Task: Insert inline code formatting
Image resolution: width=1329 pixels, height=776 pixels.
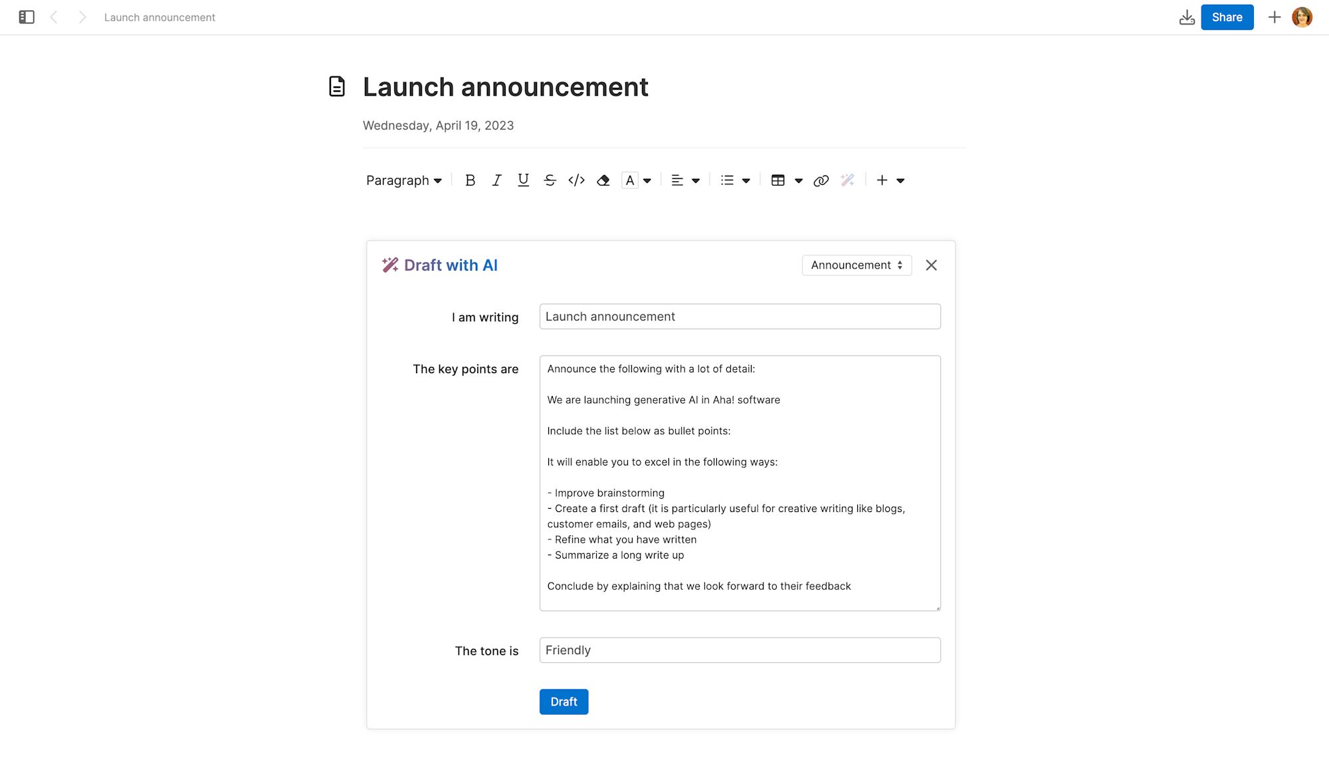Action: [x=576, y=180]
